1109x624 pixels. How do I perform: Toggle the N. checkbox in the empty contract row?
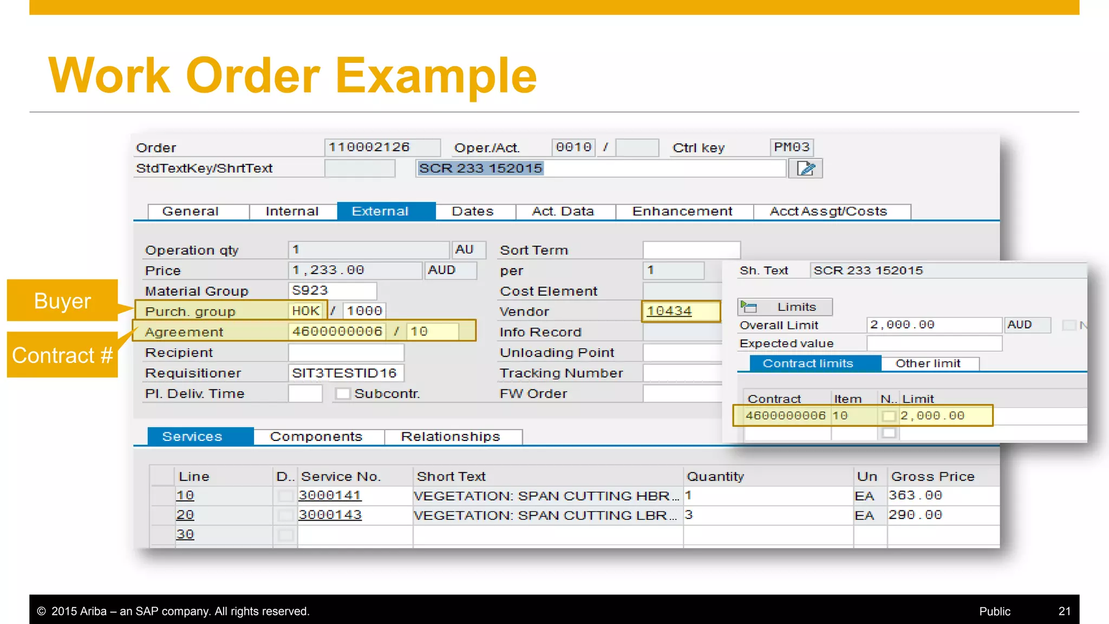click(889, 433)
